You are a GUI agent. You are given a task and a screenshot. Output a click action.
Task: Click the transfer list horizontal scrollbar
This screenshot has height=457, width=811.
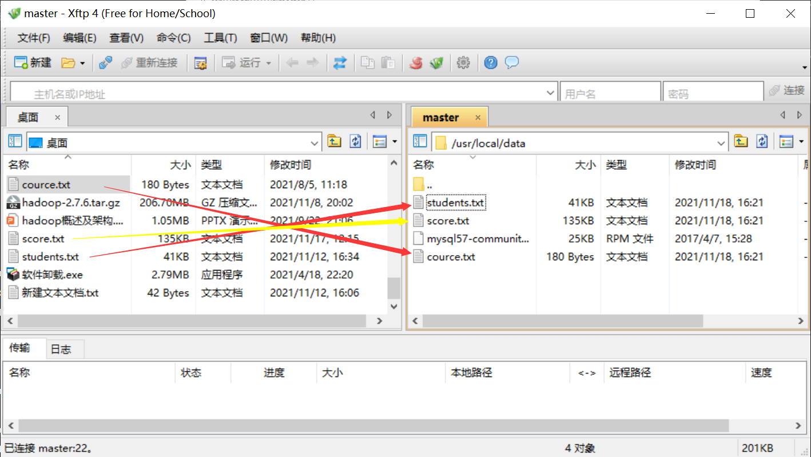pyautogui.click(x=374, y=426)
